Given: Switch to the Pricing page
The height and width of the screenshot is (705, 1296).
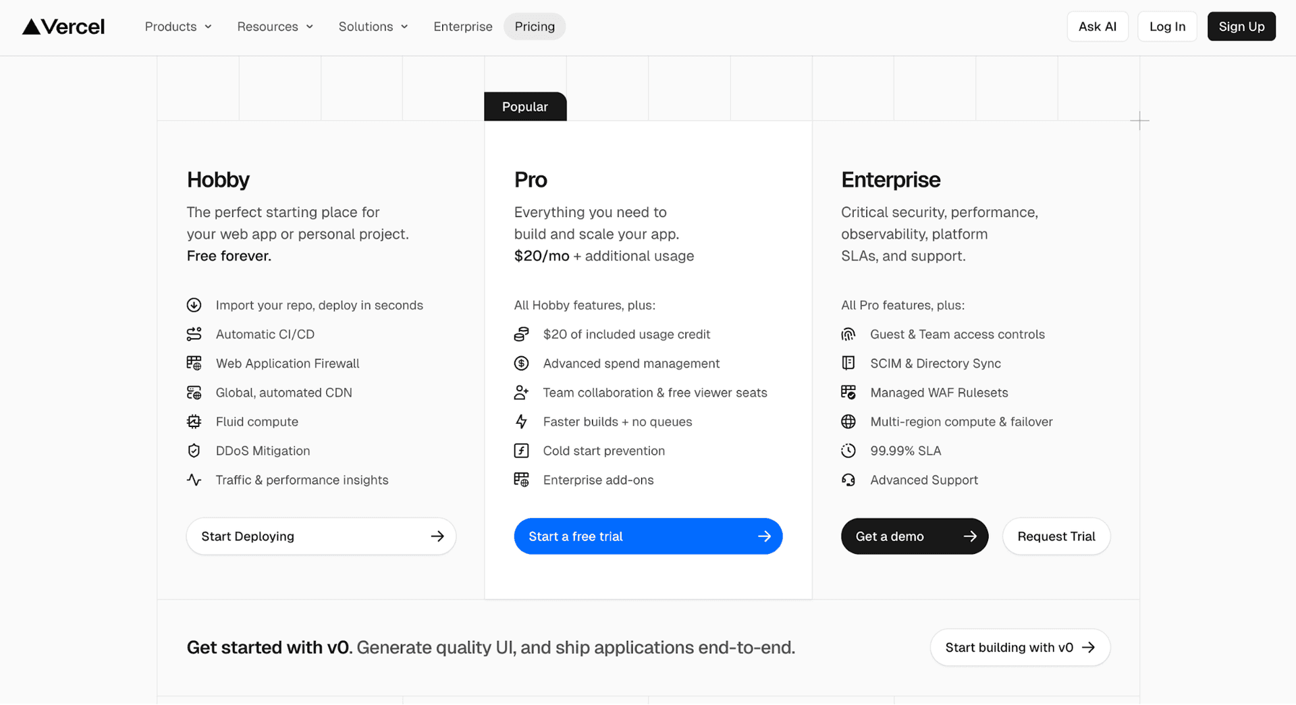Looking at the screenshot, I should coord(534,26).
